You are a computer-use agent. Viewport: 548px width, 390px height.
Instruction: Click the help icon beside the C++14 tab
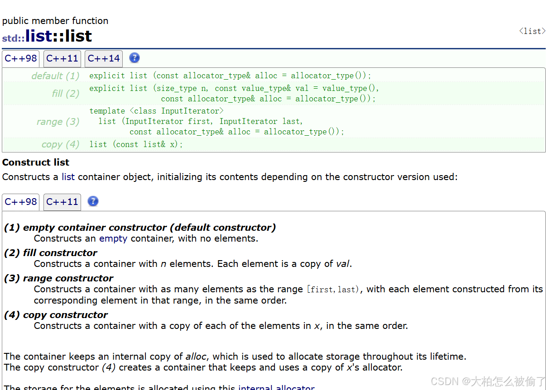135,58
